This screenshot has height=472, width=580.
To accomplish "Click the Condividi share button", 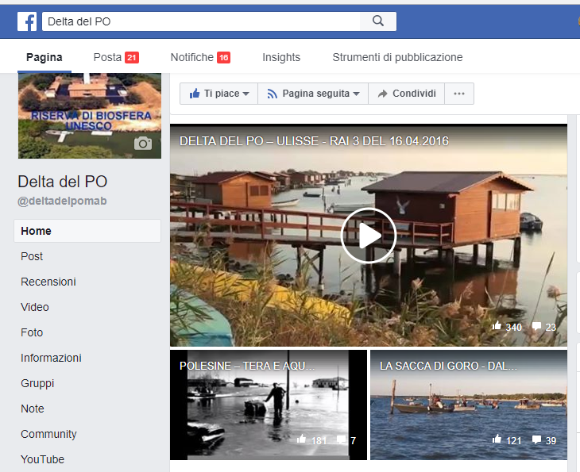I will (407, 94).
